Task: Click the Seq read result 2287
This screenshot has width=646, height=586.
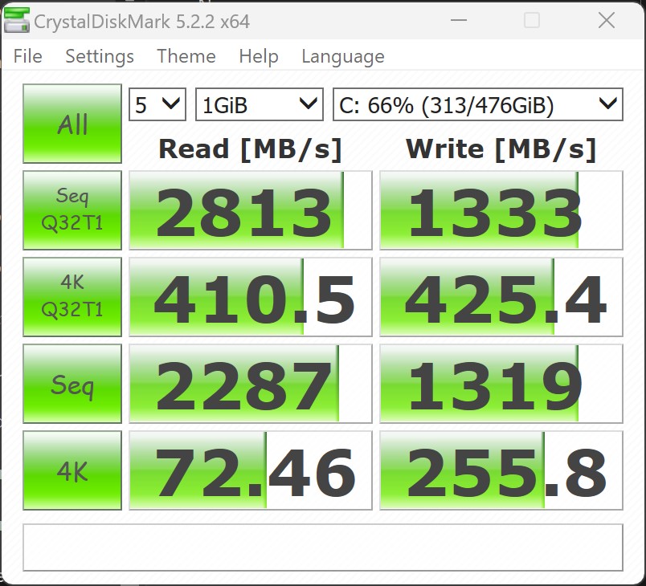Action: [x=251, y=384]
